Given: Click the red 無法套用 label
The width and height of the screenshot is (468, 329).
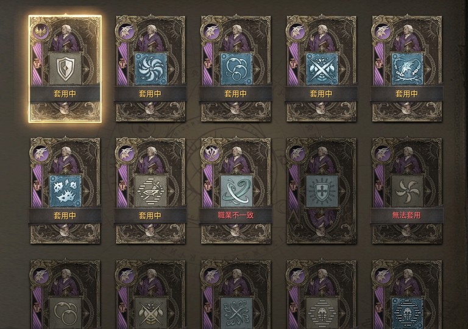Looking at the screenshot, I should (406, 215).
